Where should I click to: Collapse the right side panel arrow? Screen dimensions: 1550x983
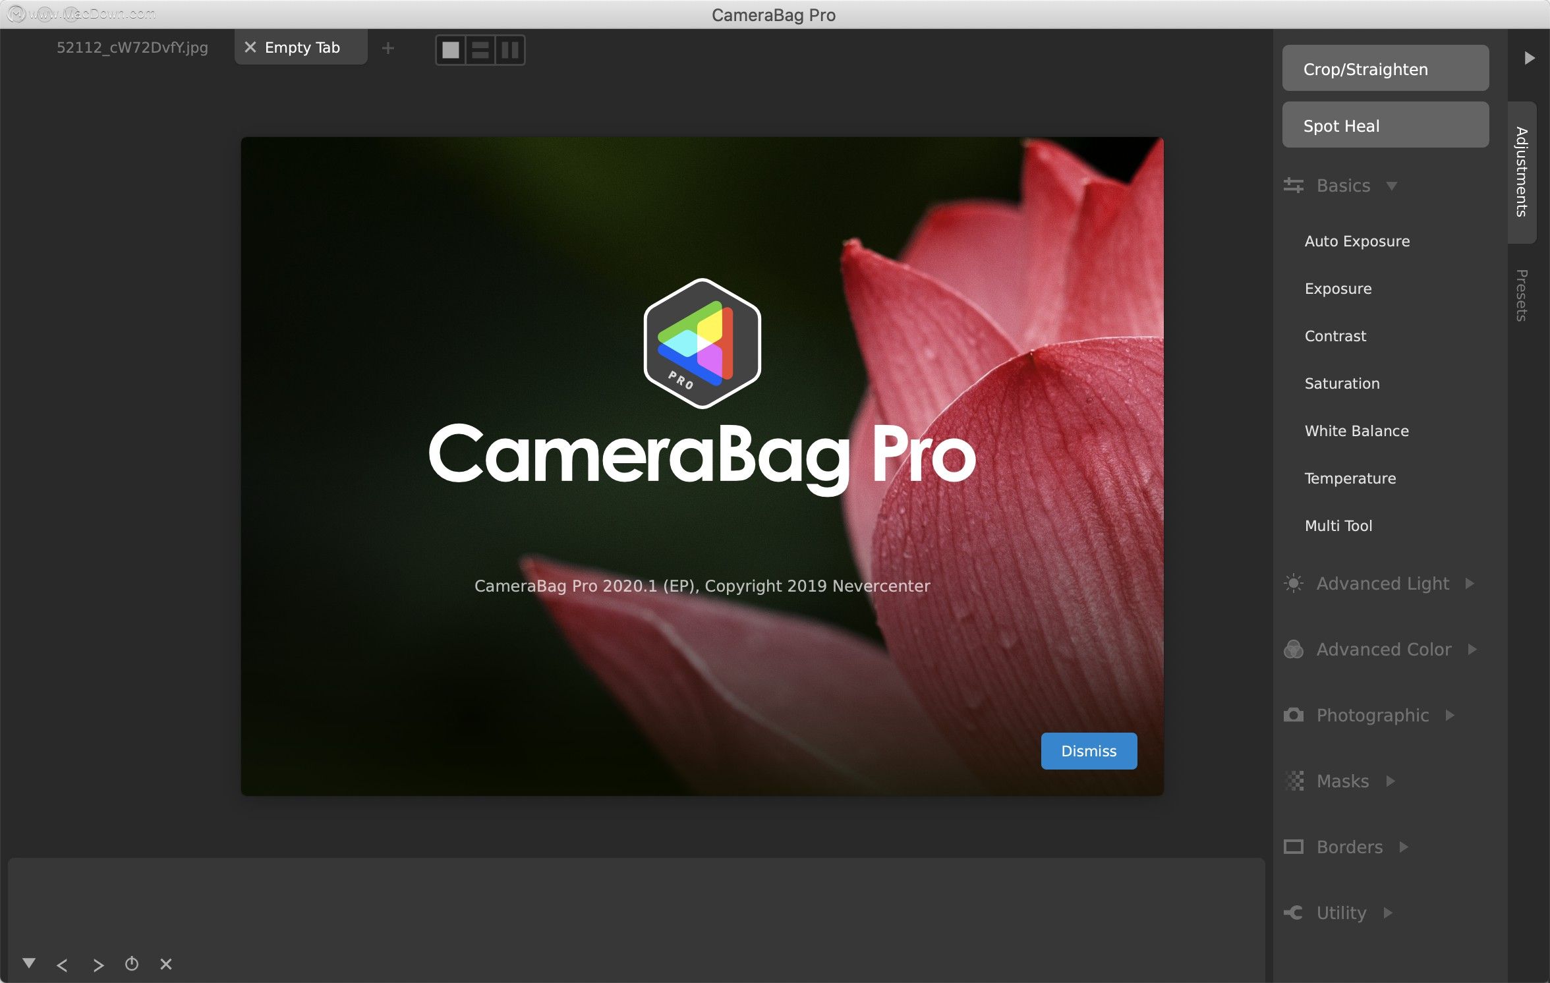1530,58
